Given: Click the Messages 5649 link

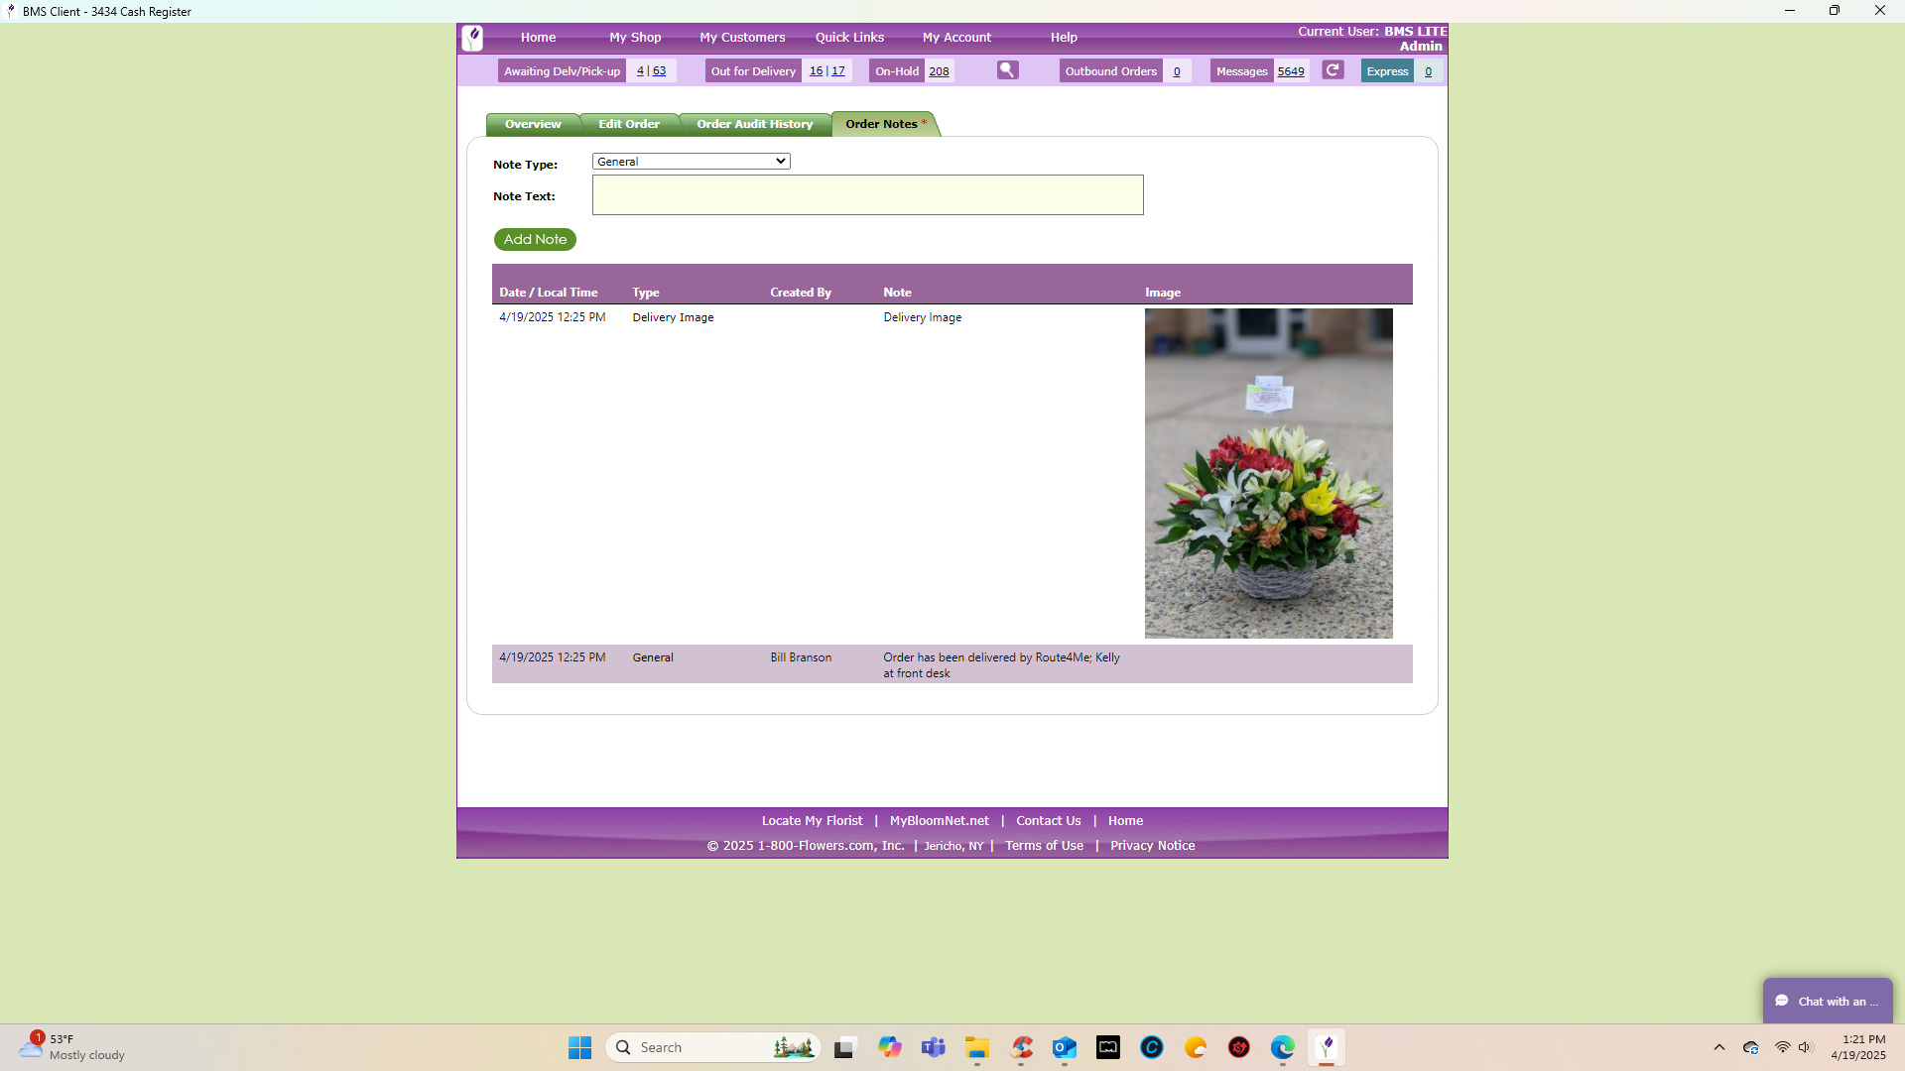Looking at the screenshot, I should point(1290,71).
